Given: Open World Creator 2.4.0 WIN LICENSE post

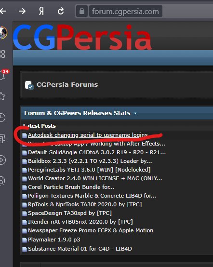Looking at the screenshot, I should point(95,178).
